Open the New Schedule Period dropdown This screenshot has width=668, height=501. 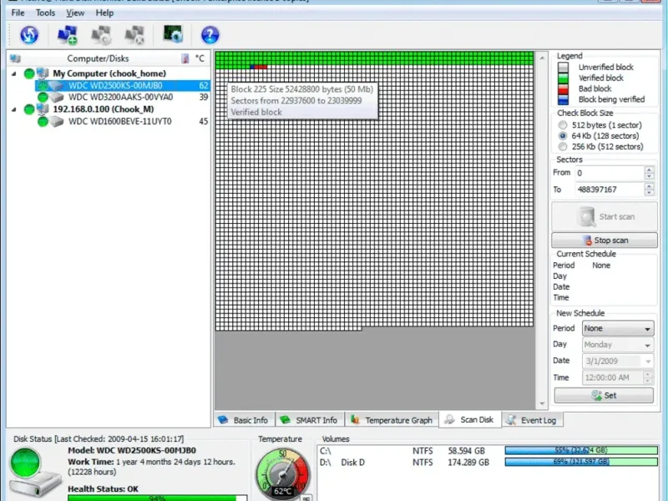pyautogui.click(x=618, y=328)
